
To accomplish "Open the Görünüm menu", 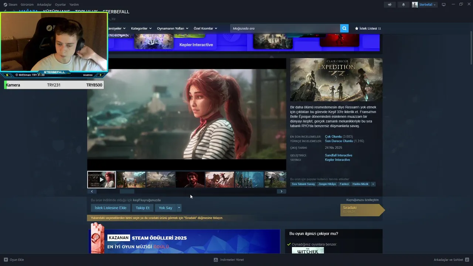I will pos(27,4).
